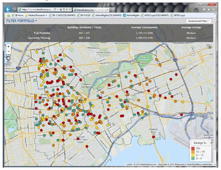Click the yellow 8 – 12 legend swatch

click(193, 155)
